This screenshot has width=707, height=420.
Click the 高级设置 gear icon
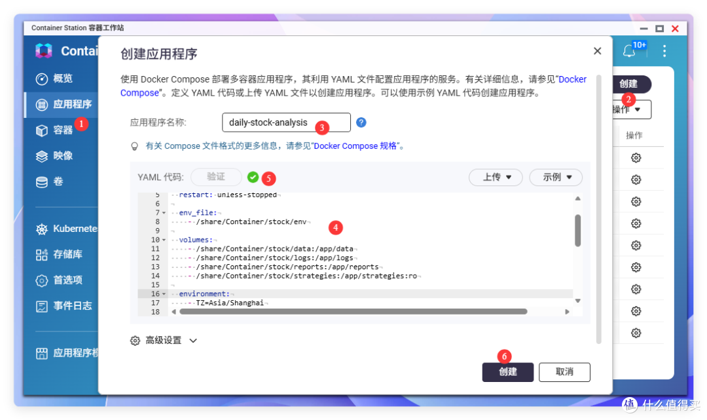pos(135,341)
